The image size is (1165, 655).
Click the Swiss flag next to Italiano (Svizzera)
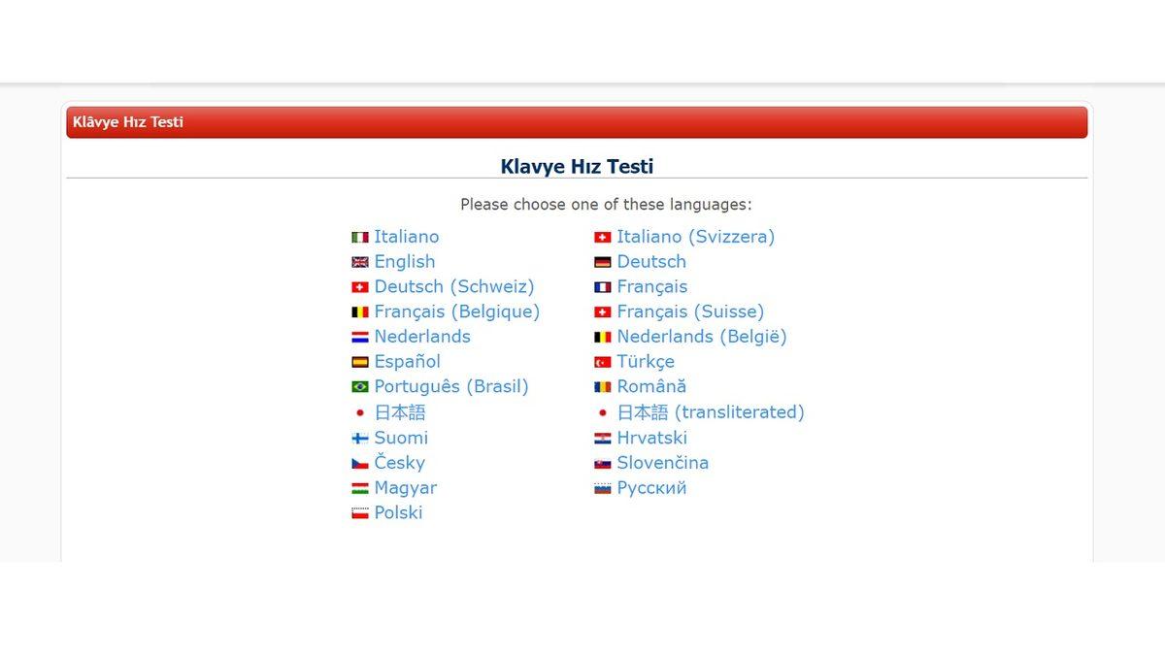pos(602,237)
